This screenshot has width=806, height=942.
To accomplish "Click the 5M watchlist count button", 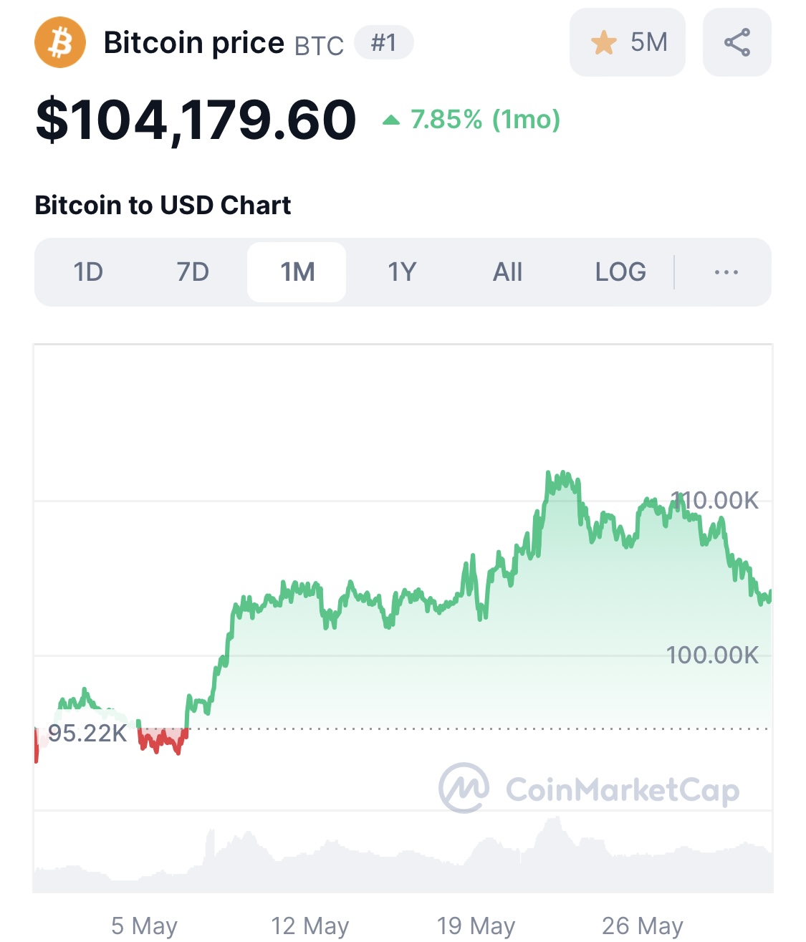I will coord(628,42).
